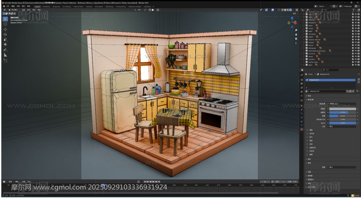Click the Alpha value slider
Screen dimensions: 361x198
point(343,123)
